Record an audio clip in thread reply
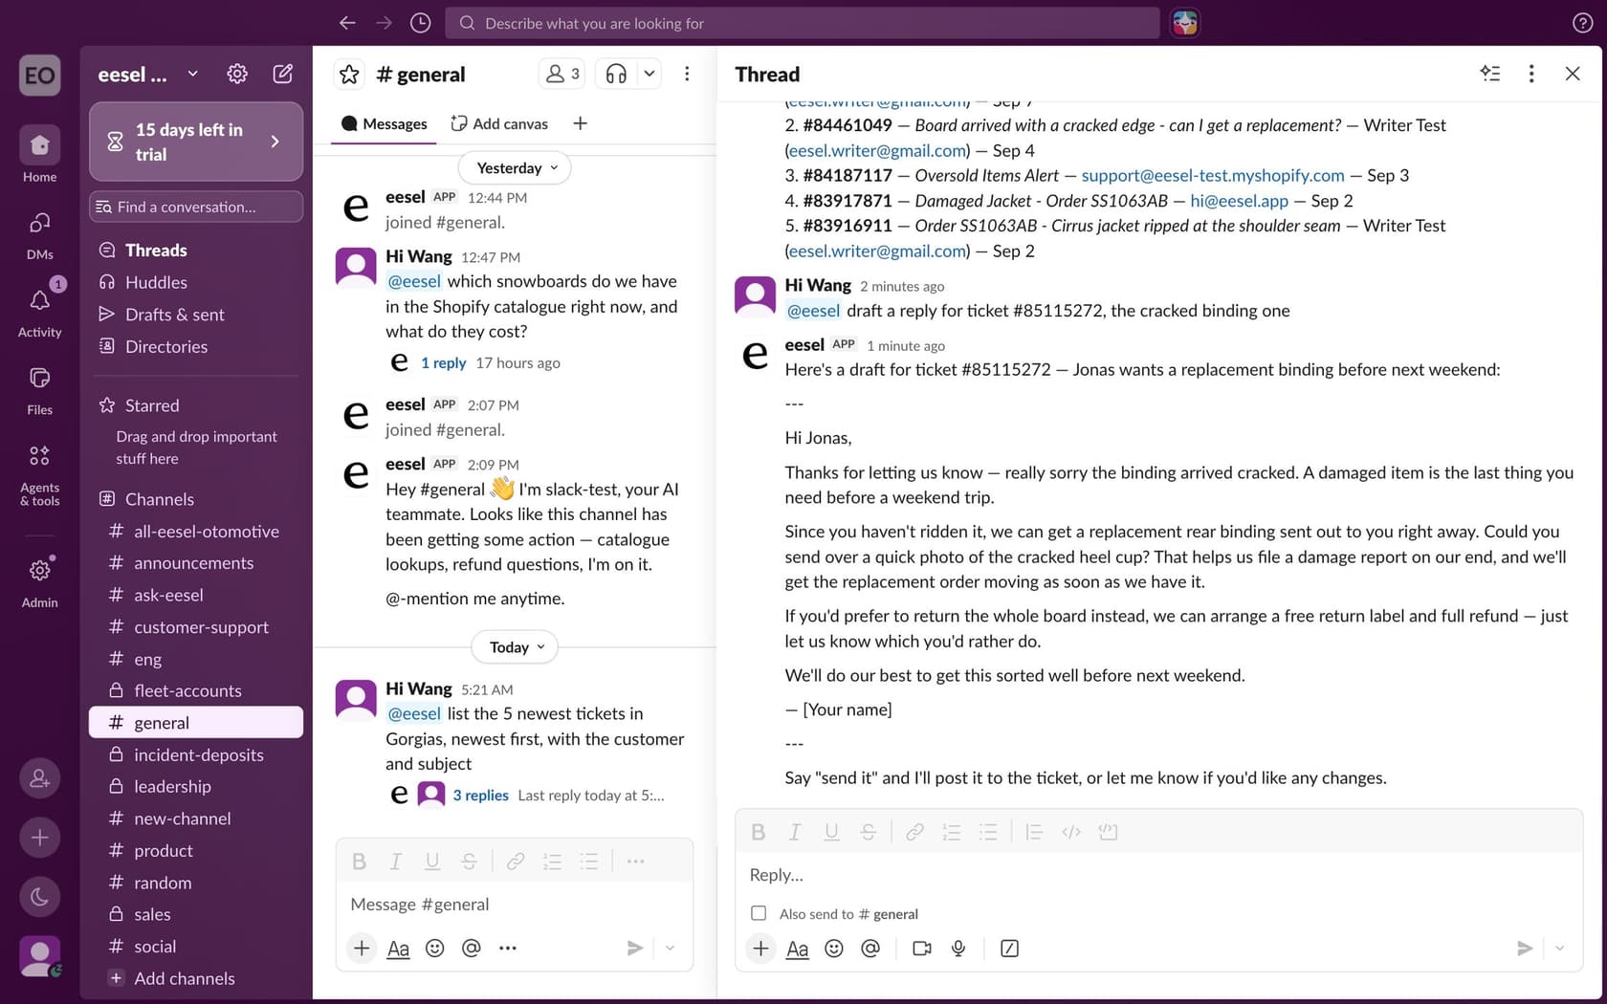The width and height of the screenshot is (1607, 1004). [958, 949]
